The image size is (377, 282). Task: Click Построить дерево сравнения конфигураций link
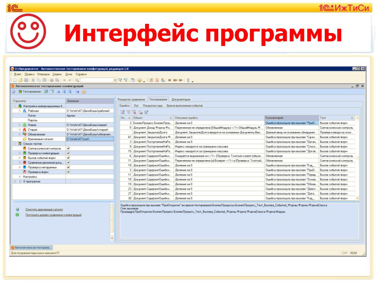coord(53,215)
